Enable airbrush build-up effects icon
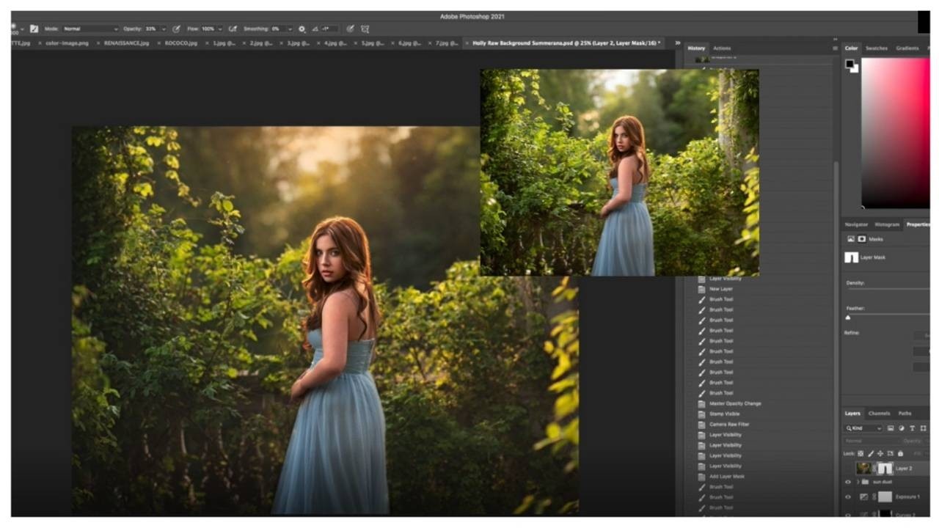 pos(233,29)
